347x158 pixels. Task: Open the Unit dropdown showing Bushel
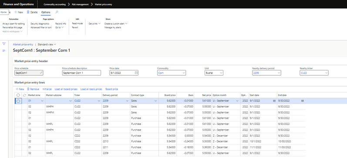coord(221,73)
